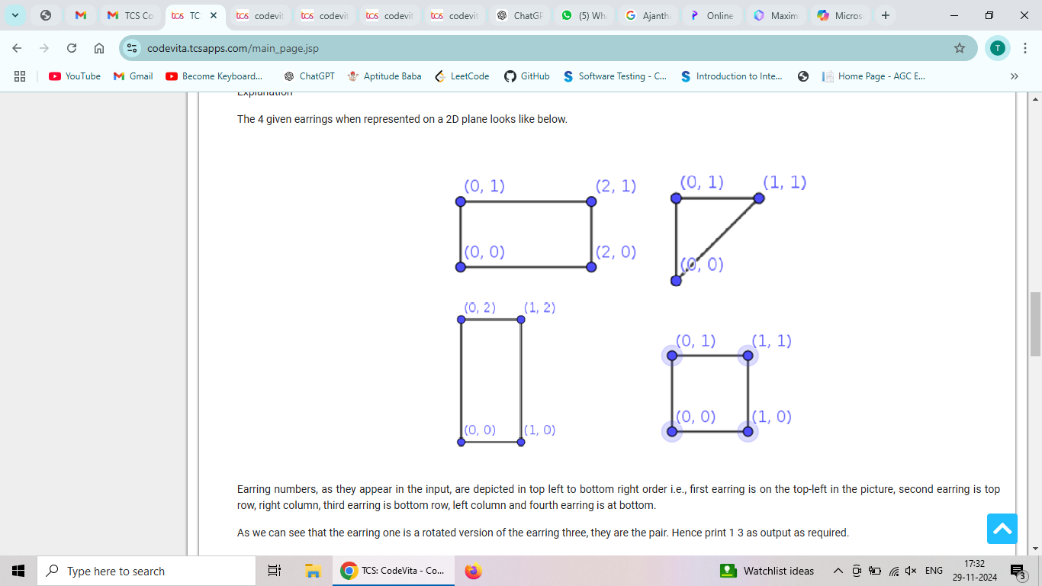Image resolution: width=1042 pixels, height=586 pixels.
Task: Switch to the Micros Copilot tab
Action: 841,15
